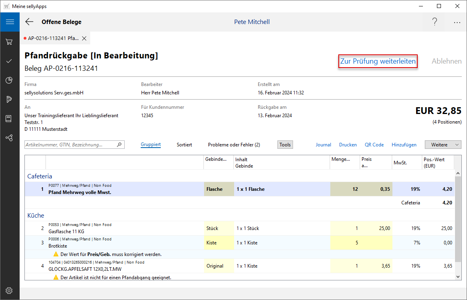Open help via the question mark icon
Viewport: 467px width, 300px height.
pos(435,22)
